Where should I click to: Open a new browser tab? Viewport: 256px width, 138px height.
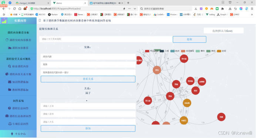[128, 3]
